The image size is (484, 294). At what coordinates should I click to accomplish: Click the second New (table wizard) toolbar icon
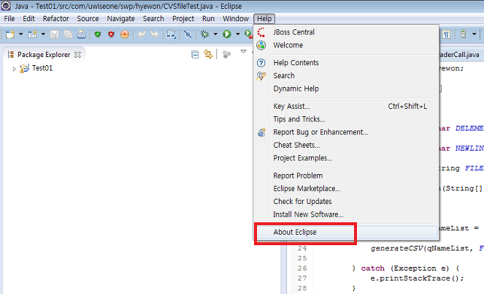[x=32, y=34]
